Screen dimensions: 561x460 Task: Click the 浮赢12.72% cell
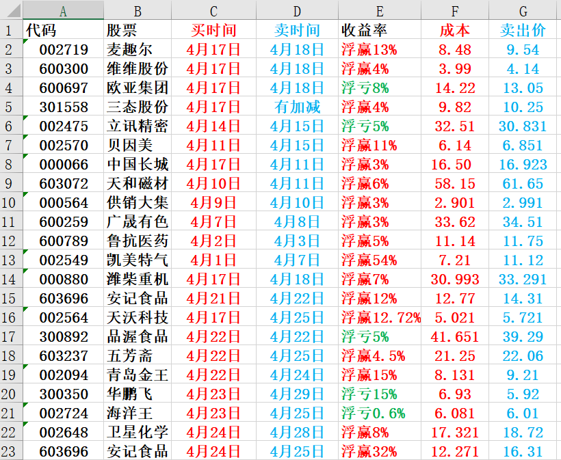coord(380,316)
